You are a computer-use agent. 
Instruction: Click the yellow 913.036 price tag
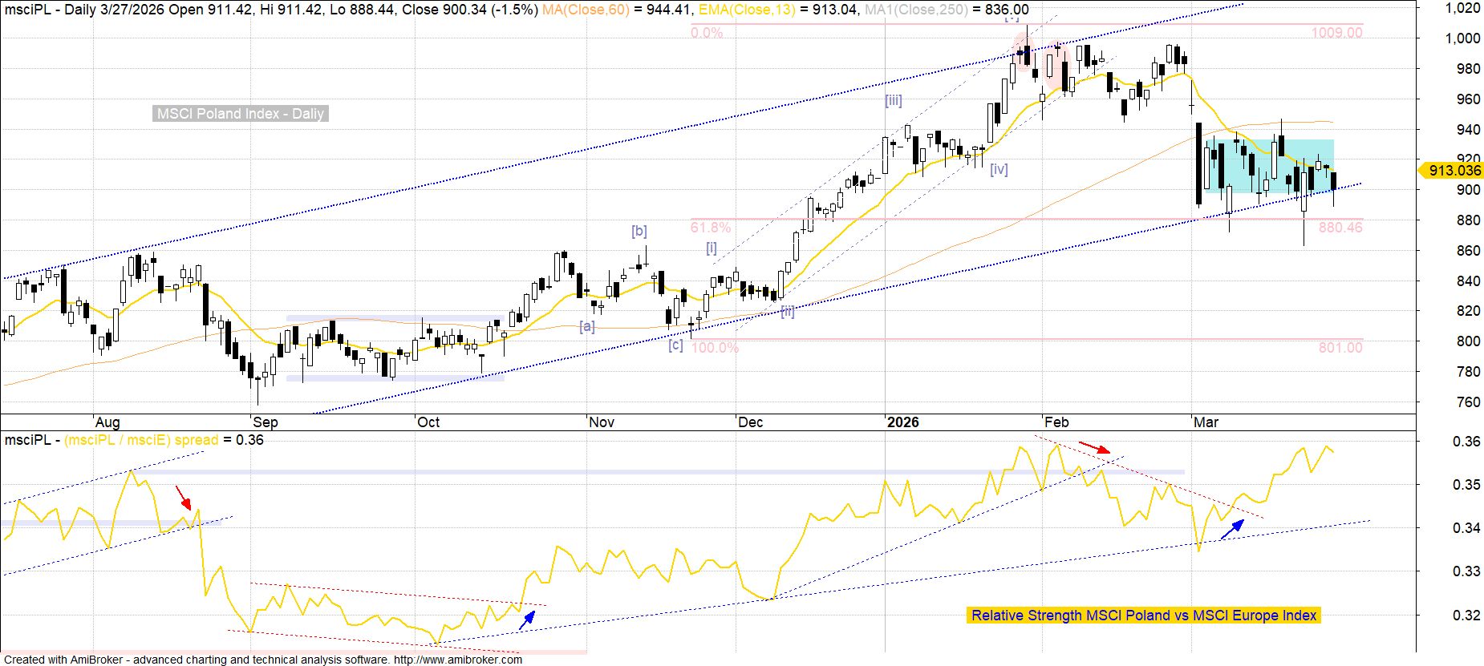1450,171
